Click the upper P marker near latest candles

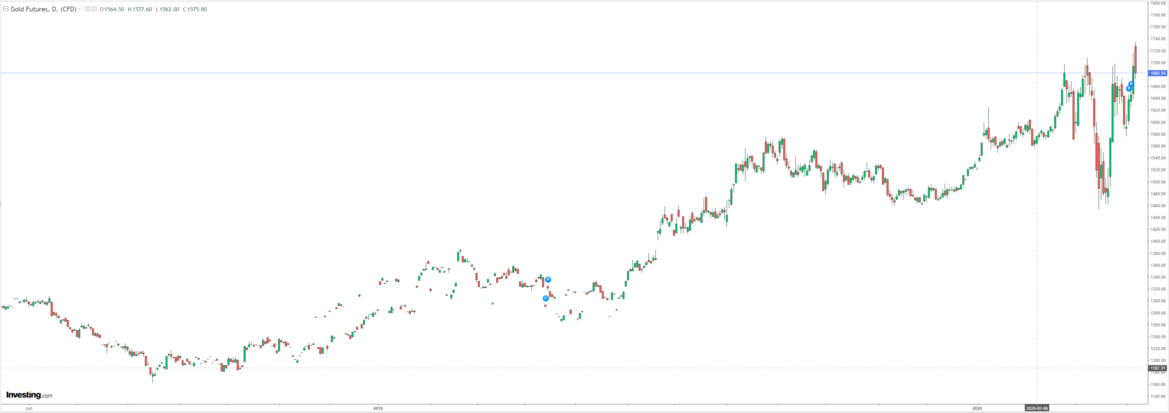(x=1131, y=84)
